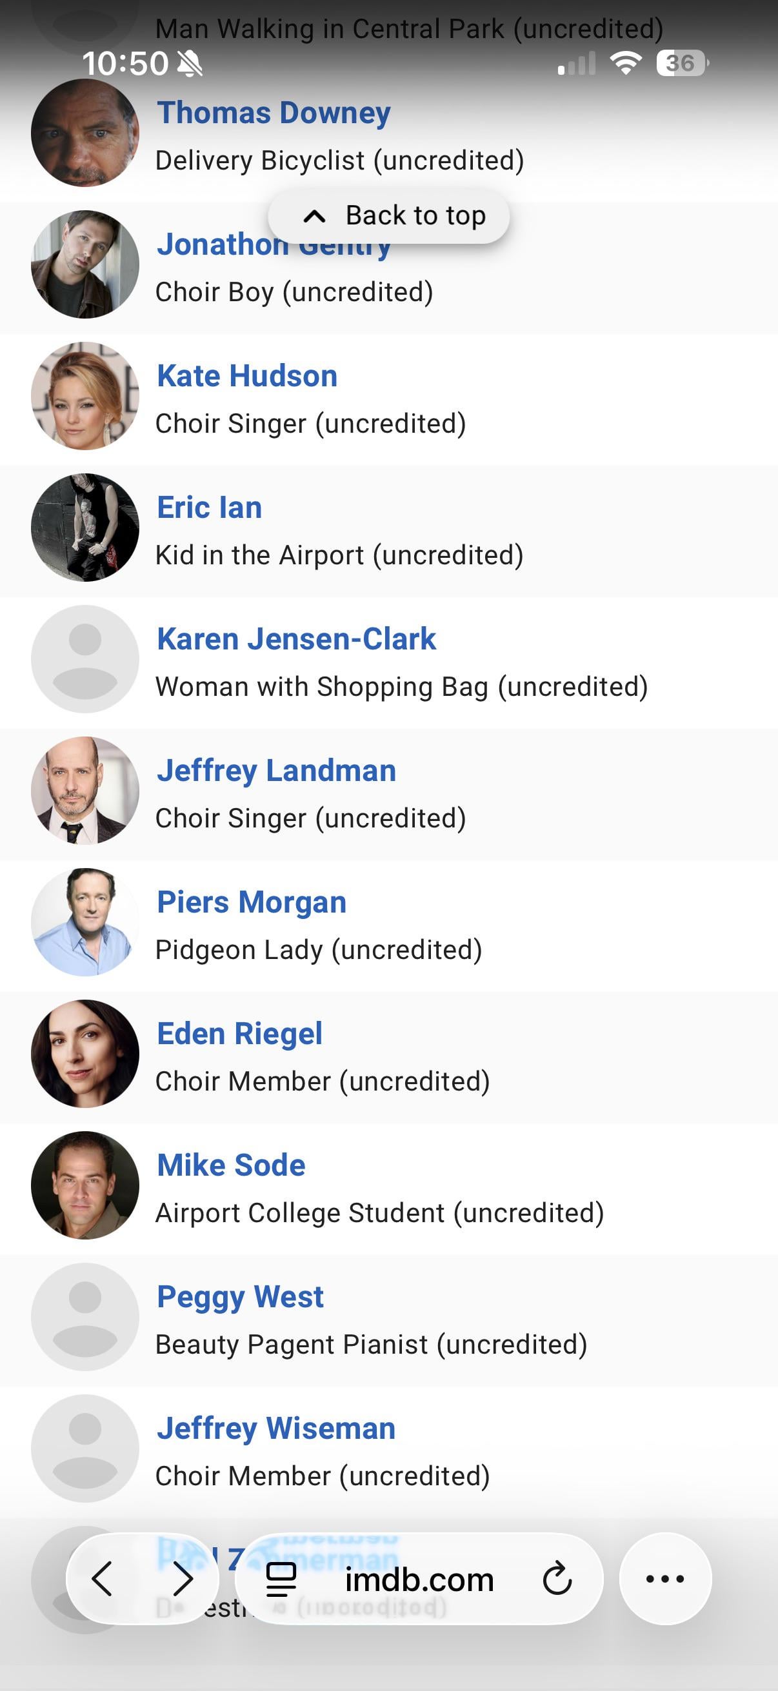Image resolution: width=778 pixels, height=1691 pixels.
Task: Tap Jonathon Gentry's photo thumbnail
Action: point(85,264)
